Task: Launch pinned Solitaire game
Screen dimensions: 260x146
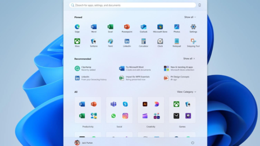Action: [94, 43]
